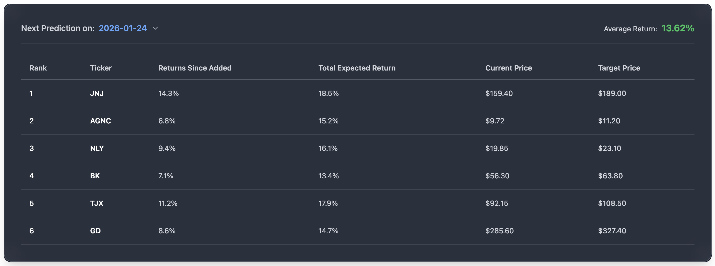Click the 2026-01-24 prediction date
715x266 pixels.
click(x=123, y=28)
